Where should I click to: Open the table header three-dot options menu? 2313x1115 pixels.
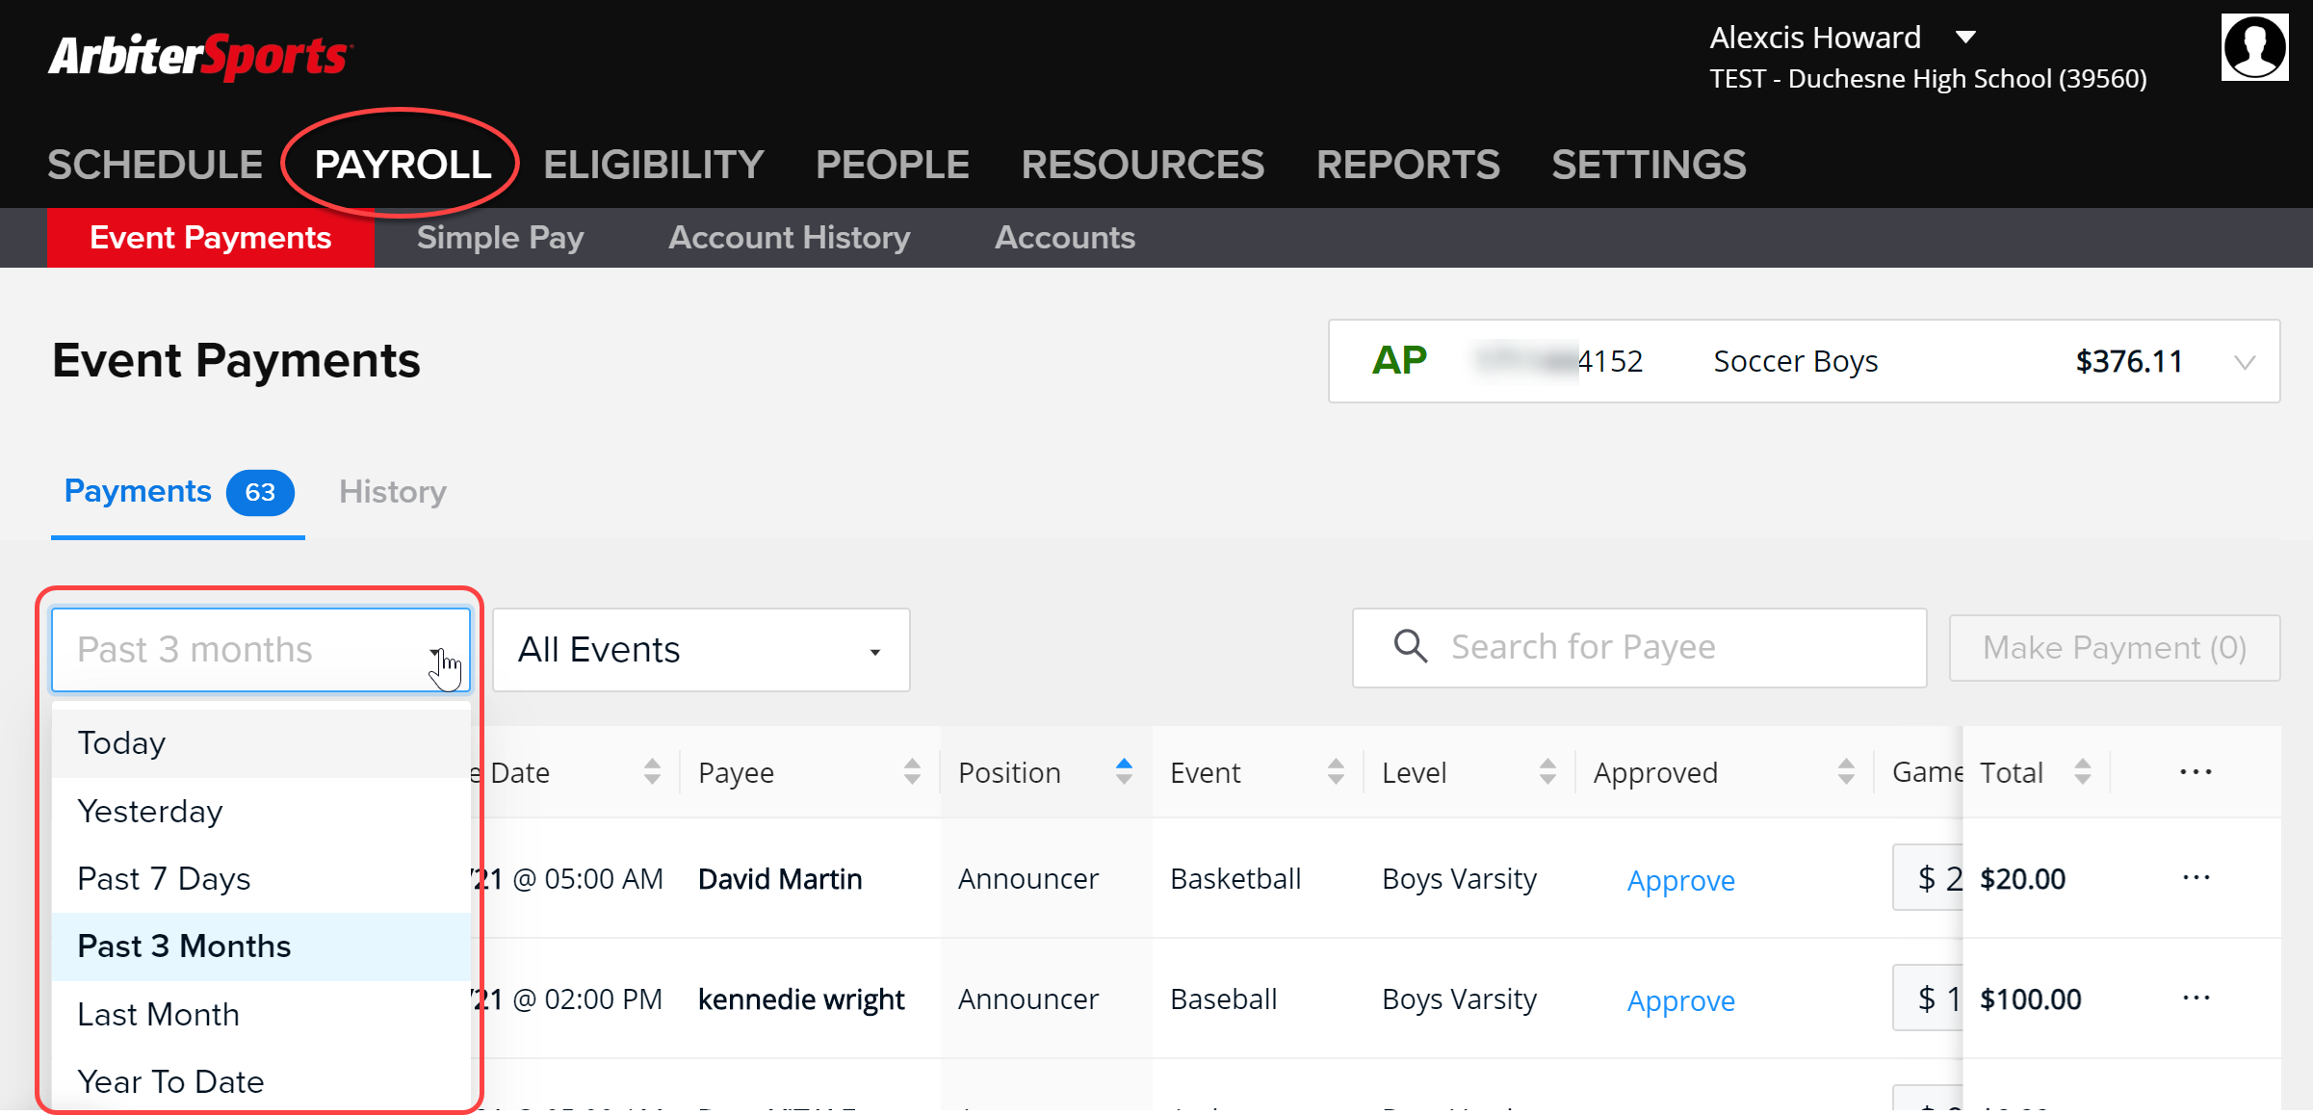click(x=2196, y=772)
